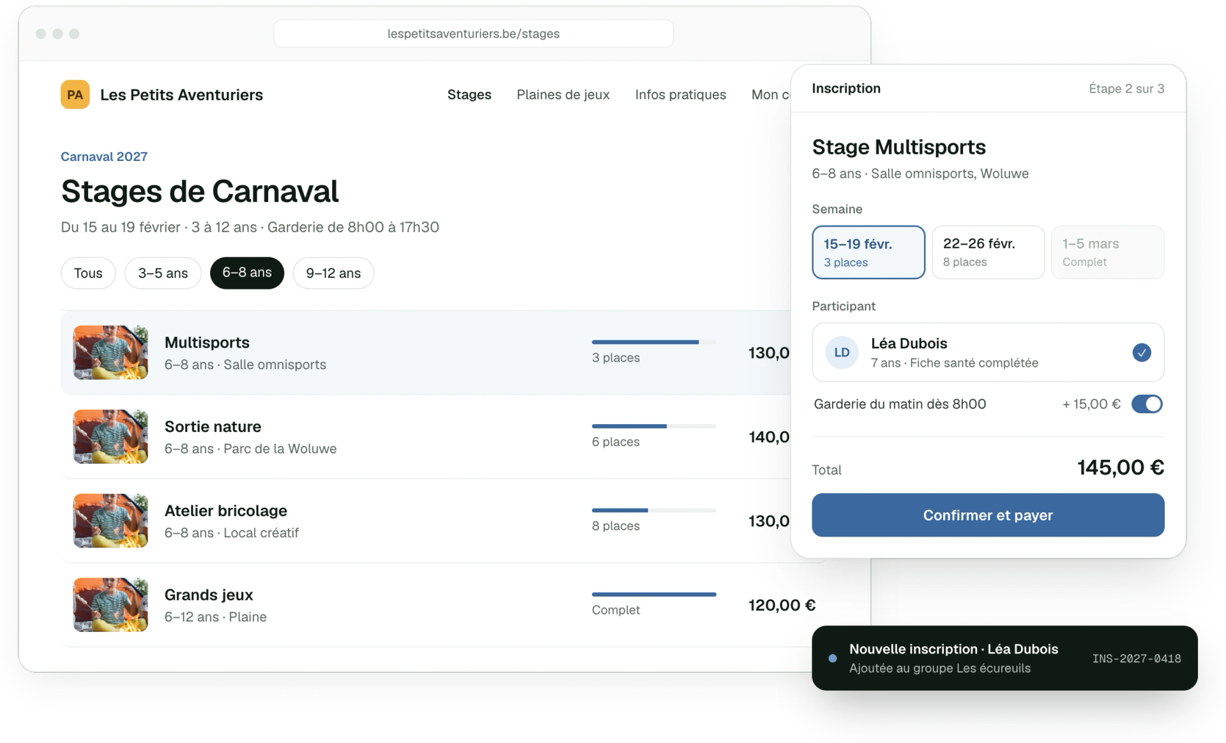Click the Grands jeux full progress bar

coord(654,595)
